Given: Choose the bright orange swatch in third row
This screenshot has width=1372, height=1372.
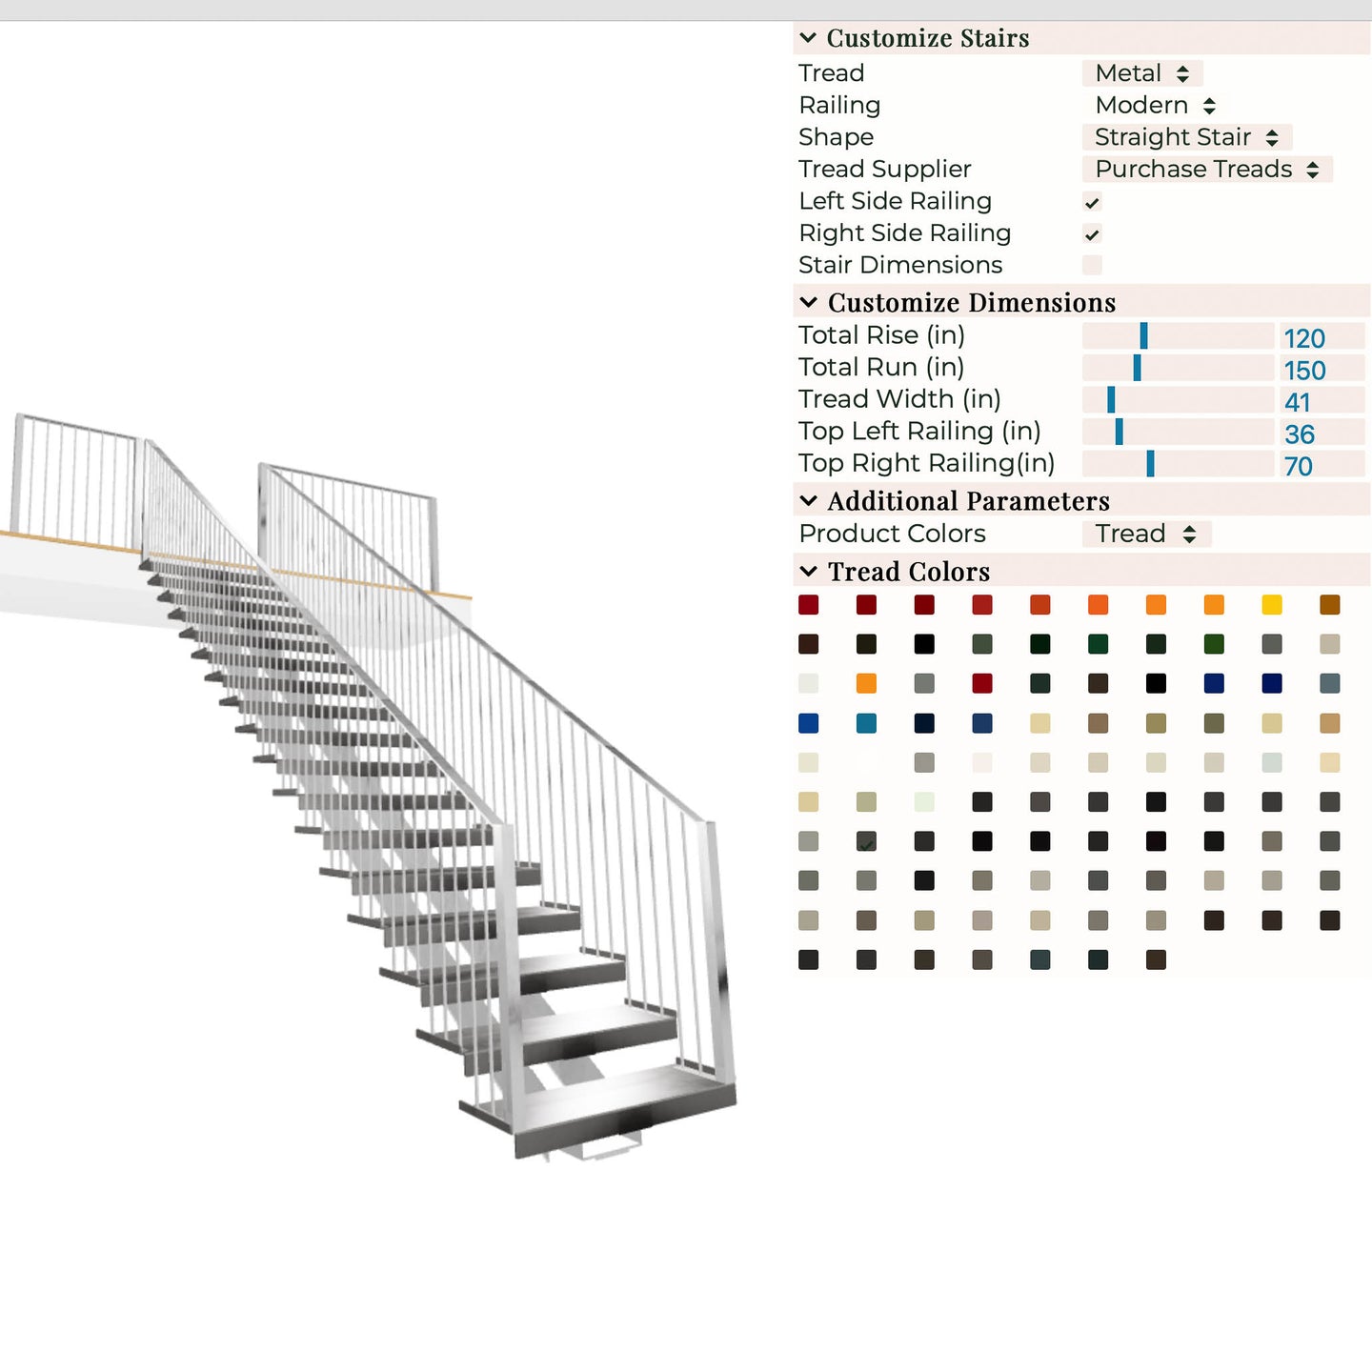Looking at the screenshot, I should [x=866, y=683].
